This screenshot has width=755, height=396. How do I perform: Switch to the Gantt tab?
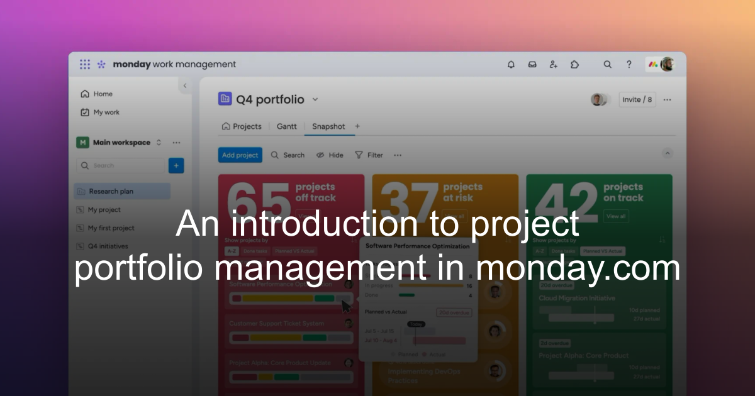[286, 126]
